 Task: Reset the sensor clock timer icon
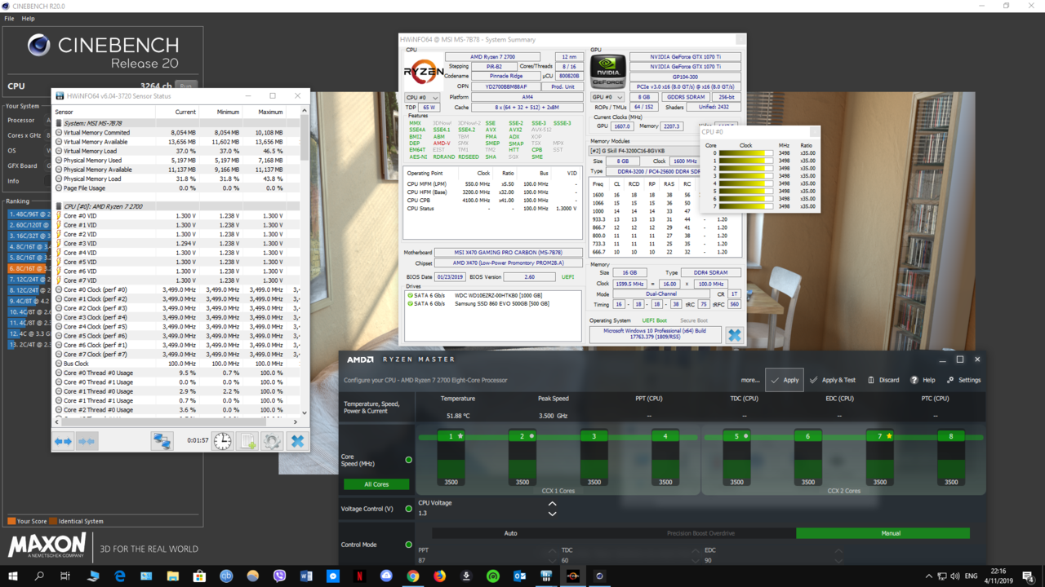point(222,441)
